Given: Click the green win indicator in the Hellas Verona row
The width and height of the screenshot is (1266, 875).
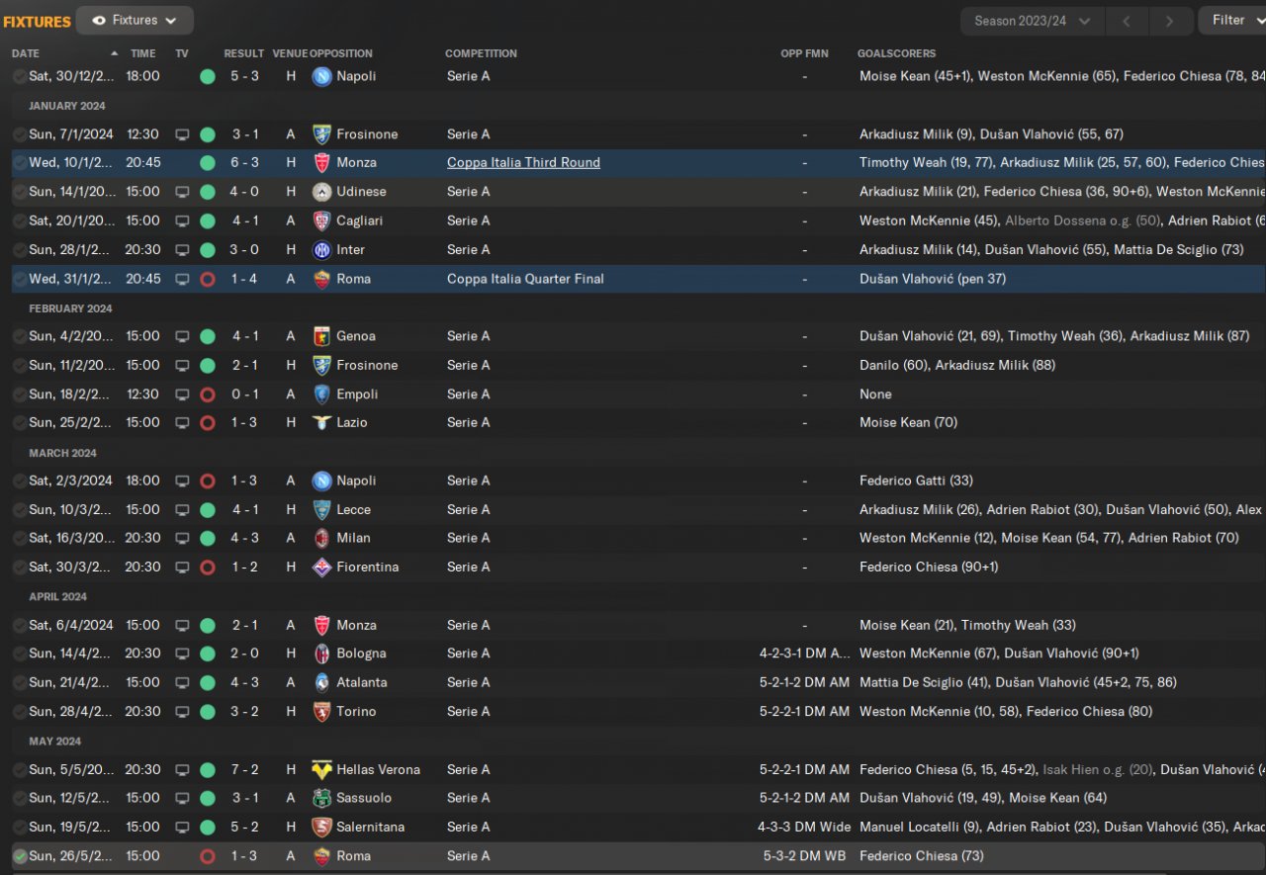Looking at the screenshot, I should coord(208,770).
